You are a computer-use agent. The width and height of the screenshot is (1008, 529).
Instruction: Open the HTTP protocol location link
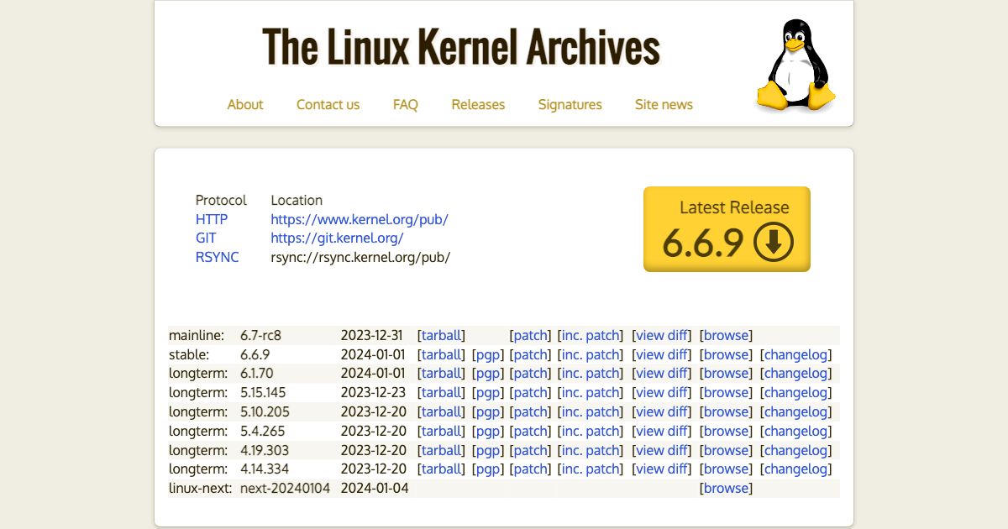tap(359, 219)
